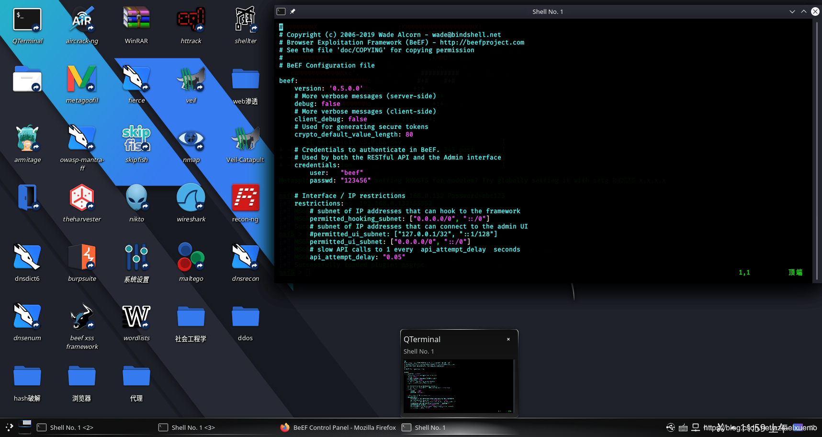Click the 'debug: false' line

317,103
